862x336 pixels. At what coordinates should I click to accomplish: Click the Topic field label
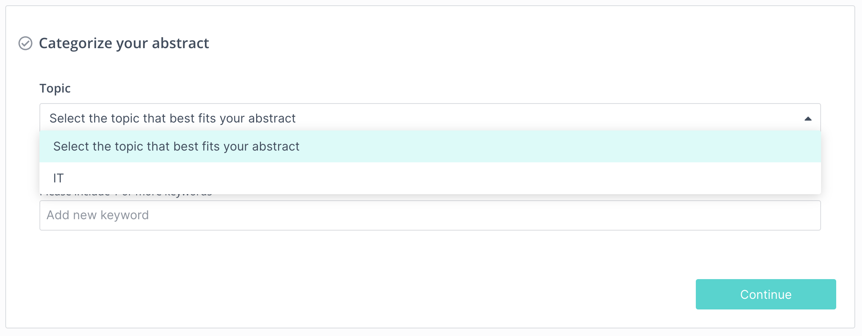click(55, 88)
